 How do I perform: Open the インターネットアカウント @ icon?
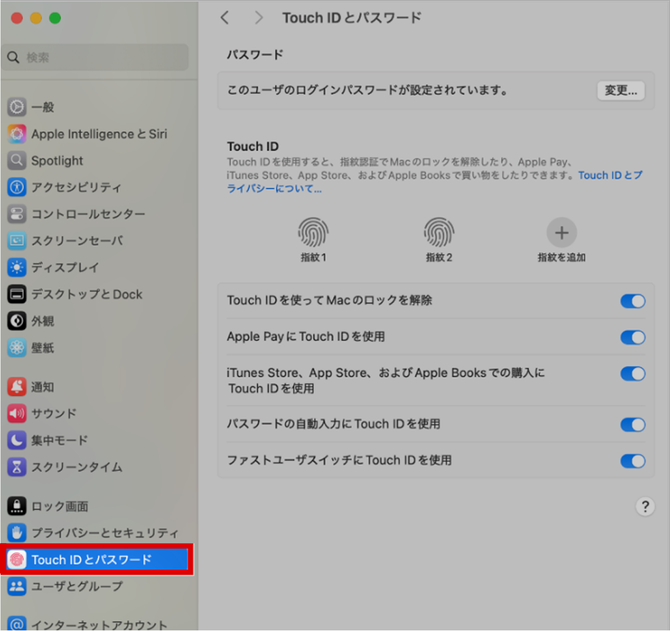coord(16,624)
